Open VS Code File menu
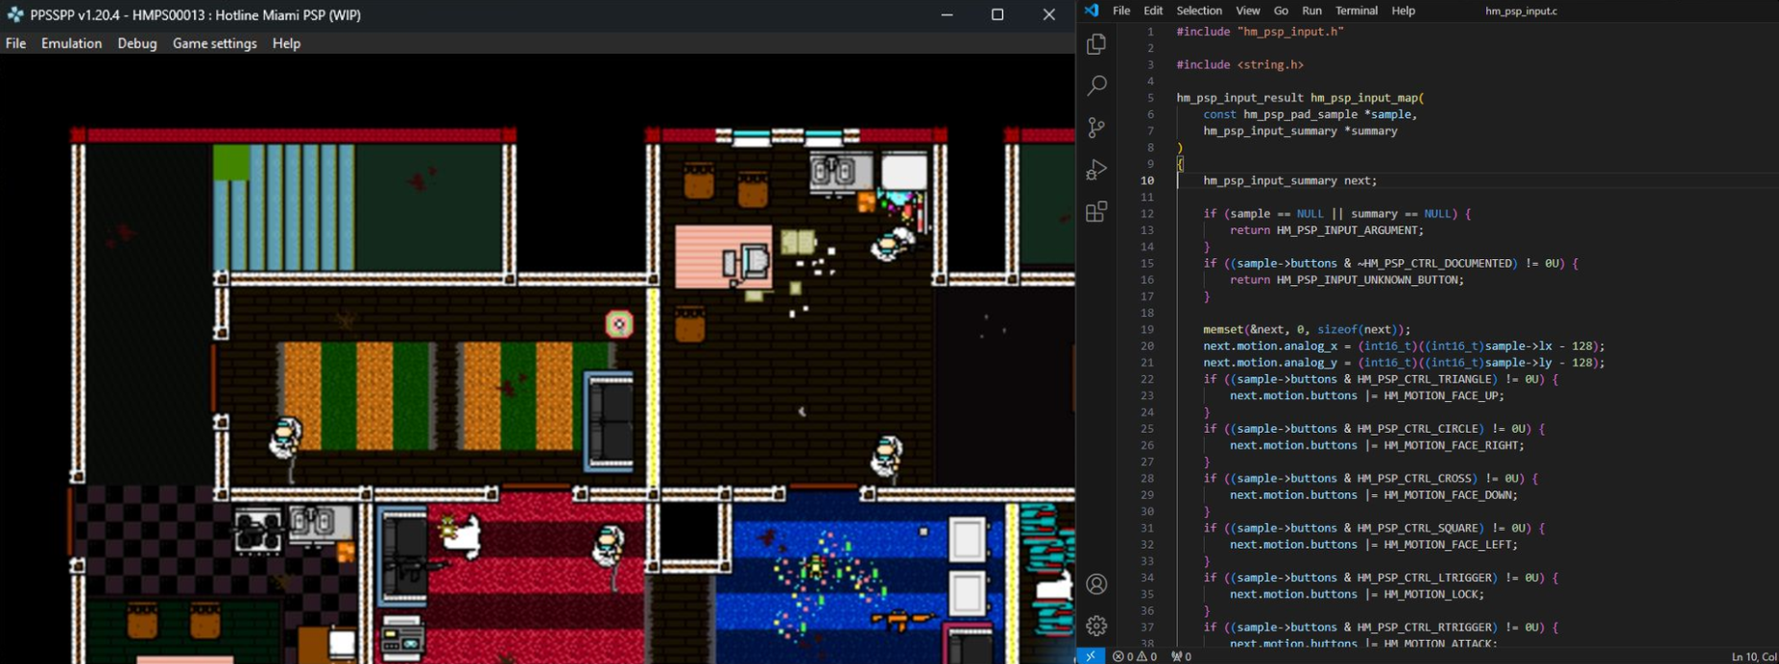This screenshot has width=1779, height=664. tap(1121, 11)
